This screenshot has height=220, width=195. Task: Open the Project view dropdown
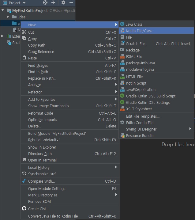24,3
